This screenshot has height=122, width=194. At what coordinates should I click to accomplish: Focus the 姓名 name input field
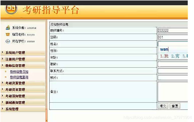(173, 44)
